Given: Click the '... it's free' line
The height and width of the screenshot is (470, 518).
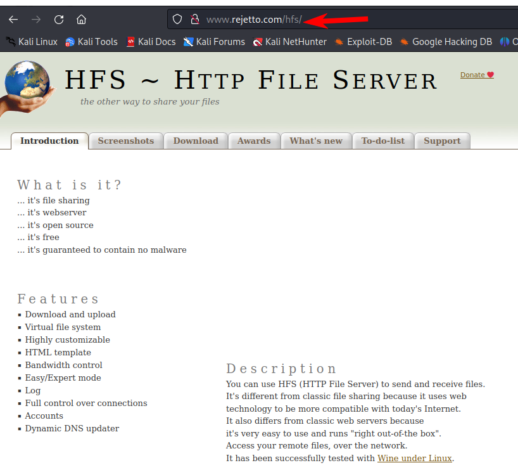Looking at the screenshot, I should [x=39, y=238].
